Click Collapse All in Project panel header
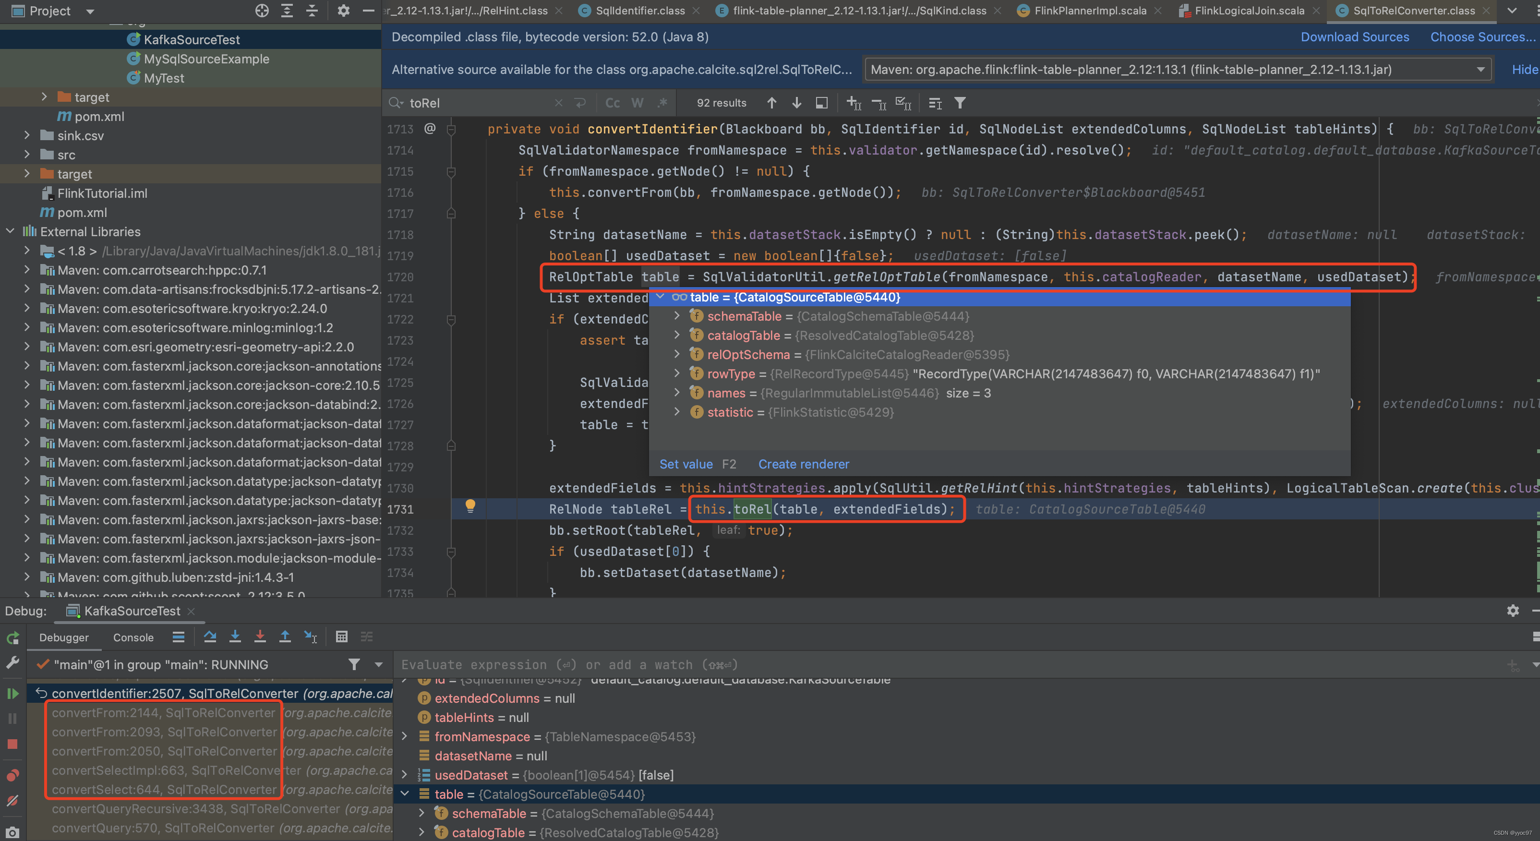The height and width of the screenshot is (841, 1540). (x=312, y=11)
